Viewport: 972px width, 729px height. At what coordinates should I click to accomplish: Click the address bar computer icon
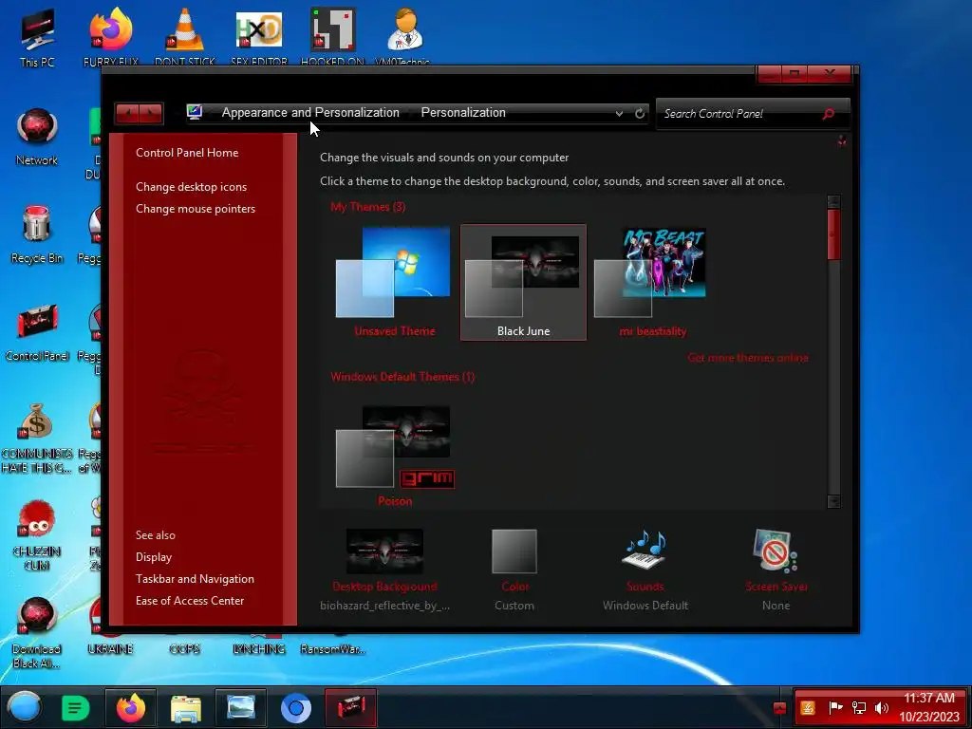tap(194, 112)
